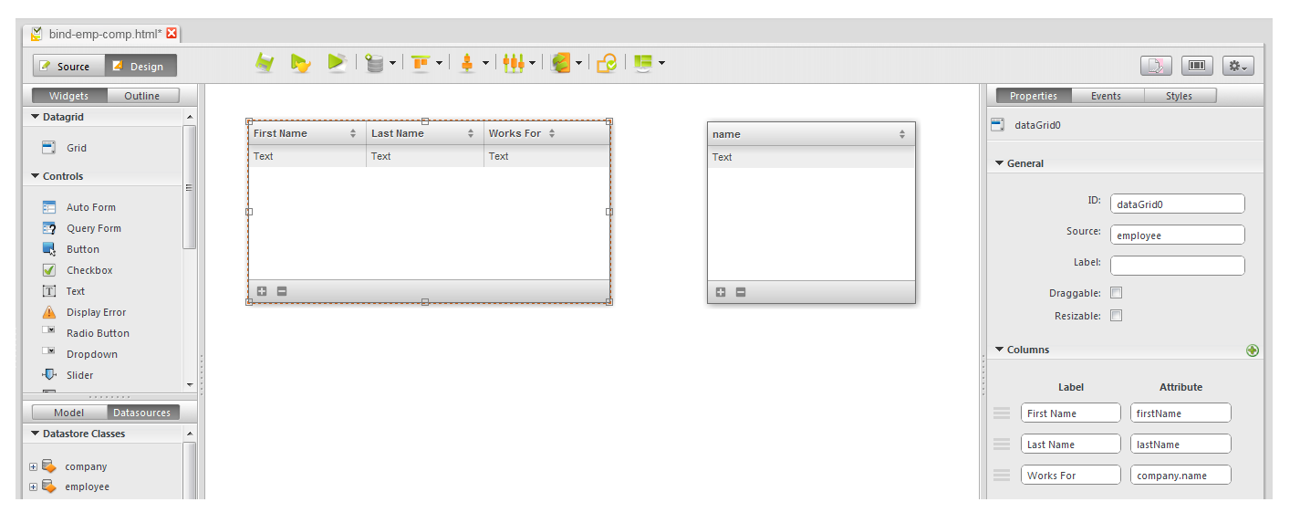Select the Widgets tab
Image resolution: width=1300 pixels, height=523 pixels.
coord(69,96)
